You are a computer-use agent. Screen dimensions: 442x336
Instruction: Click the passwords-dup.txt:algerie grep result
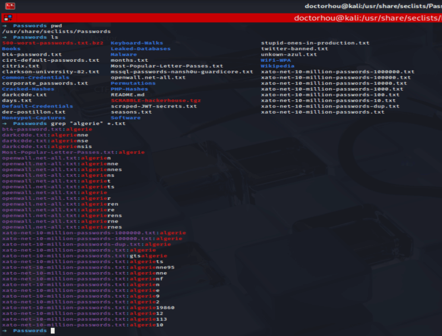tap(86, 245)
